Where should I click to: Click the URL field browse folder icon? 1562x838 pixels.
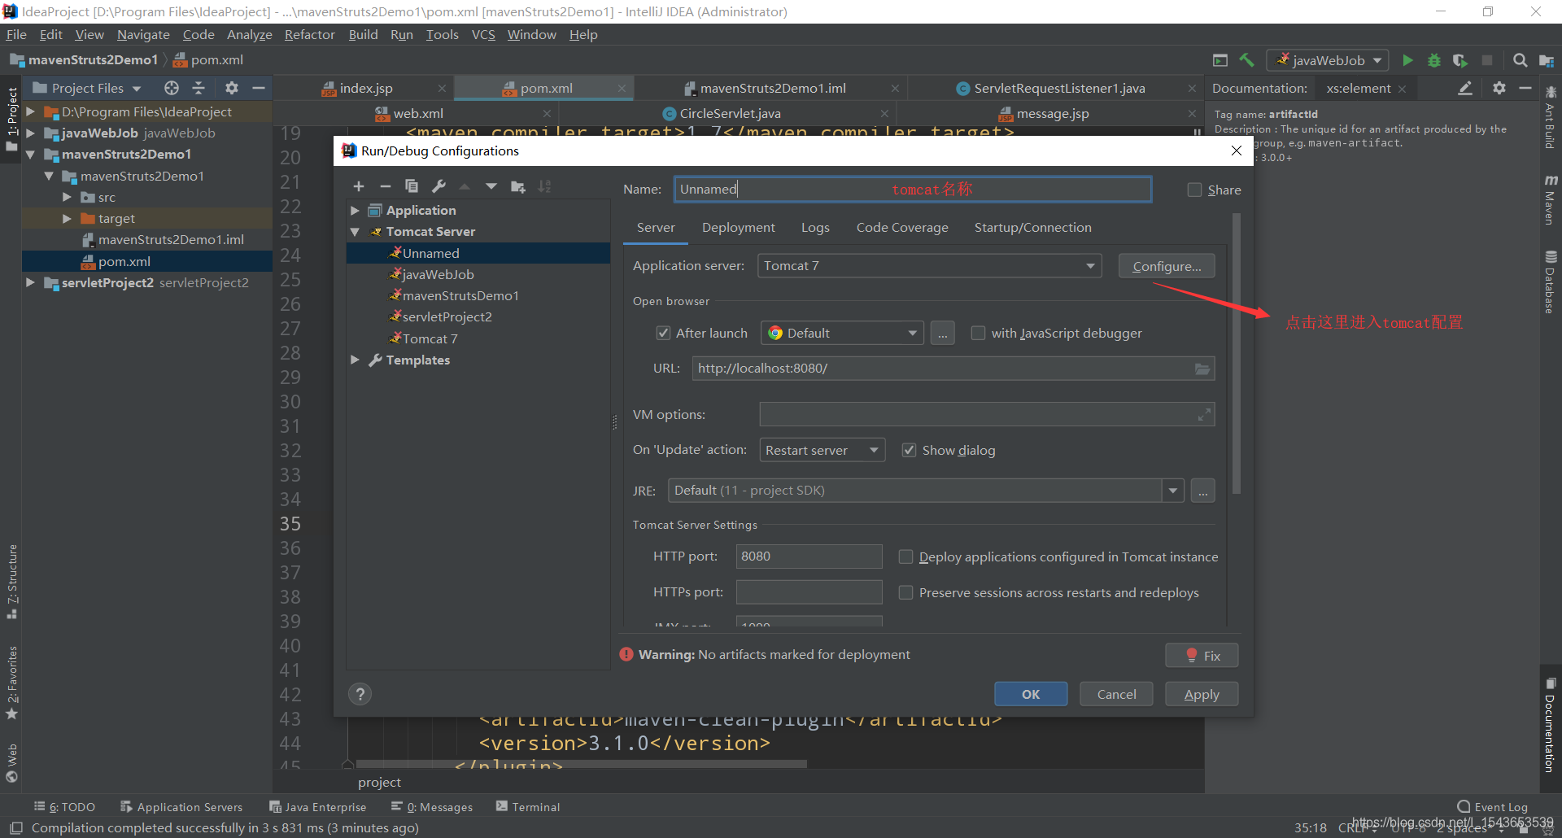(x=1202, y=369)
